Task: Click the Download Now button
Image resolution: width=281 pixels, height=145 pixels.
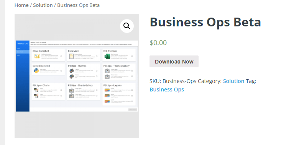Action: tap(174, 62)
